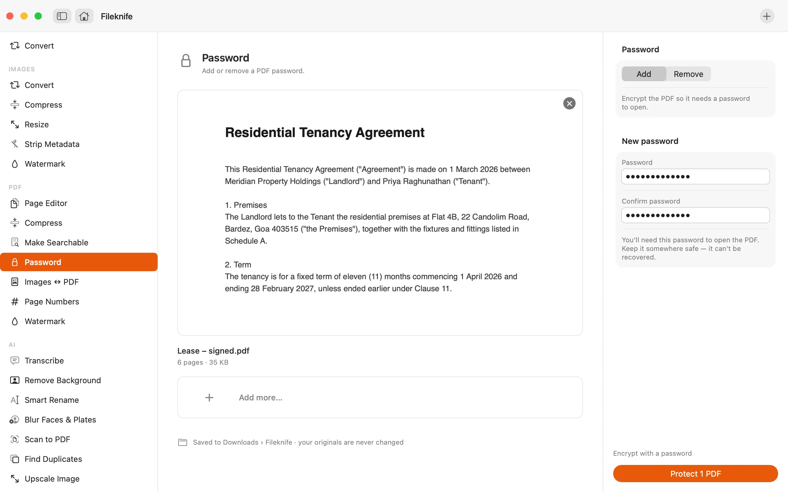Open the home screen icon

pos(84,16)
